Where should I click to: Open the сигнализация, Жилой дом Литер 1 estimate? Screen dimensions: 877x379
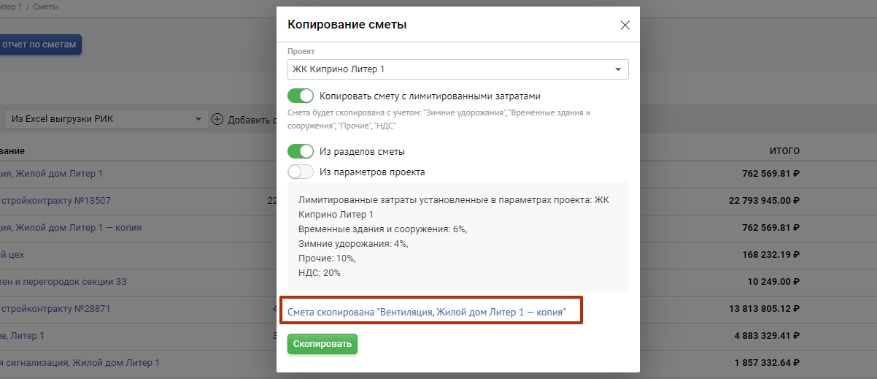(x=79, y=362)
